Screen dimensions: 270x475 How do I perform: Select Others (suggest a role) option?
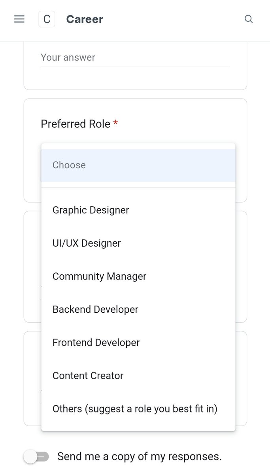[138, 408]
